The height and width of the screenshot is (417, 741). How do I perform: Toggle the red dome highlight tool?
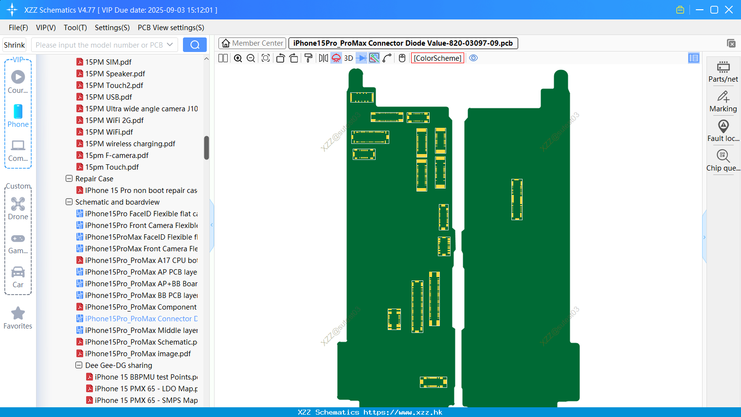point(336,58)
